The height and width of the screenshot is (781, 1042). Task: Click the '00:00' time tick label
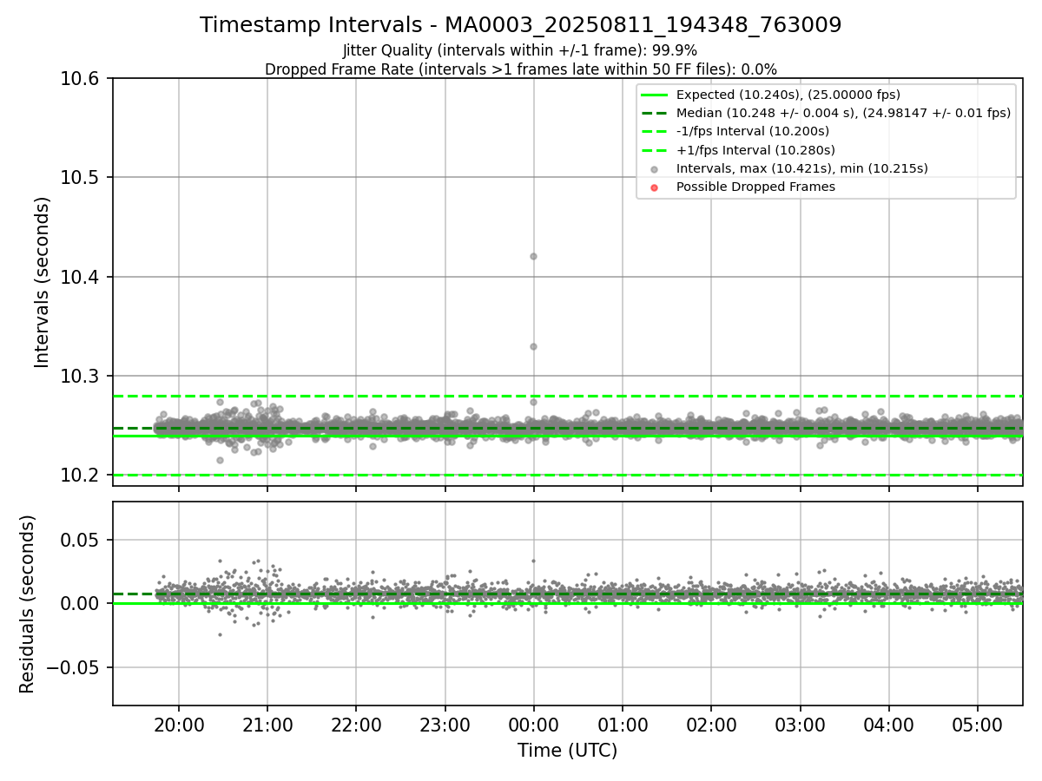coord(533,724)
